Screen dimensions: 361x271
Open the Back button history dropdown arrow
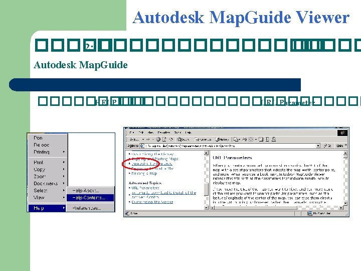tap(143, 140)
